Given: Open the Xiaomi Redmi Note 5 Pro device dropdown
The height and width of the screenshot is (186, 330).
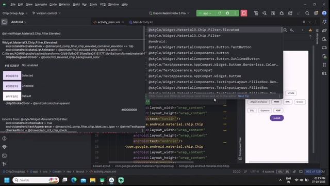Looking at the screenshot, I should click(x=169, y=13).
